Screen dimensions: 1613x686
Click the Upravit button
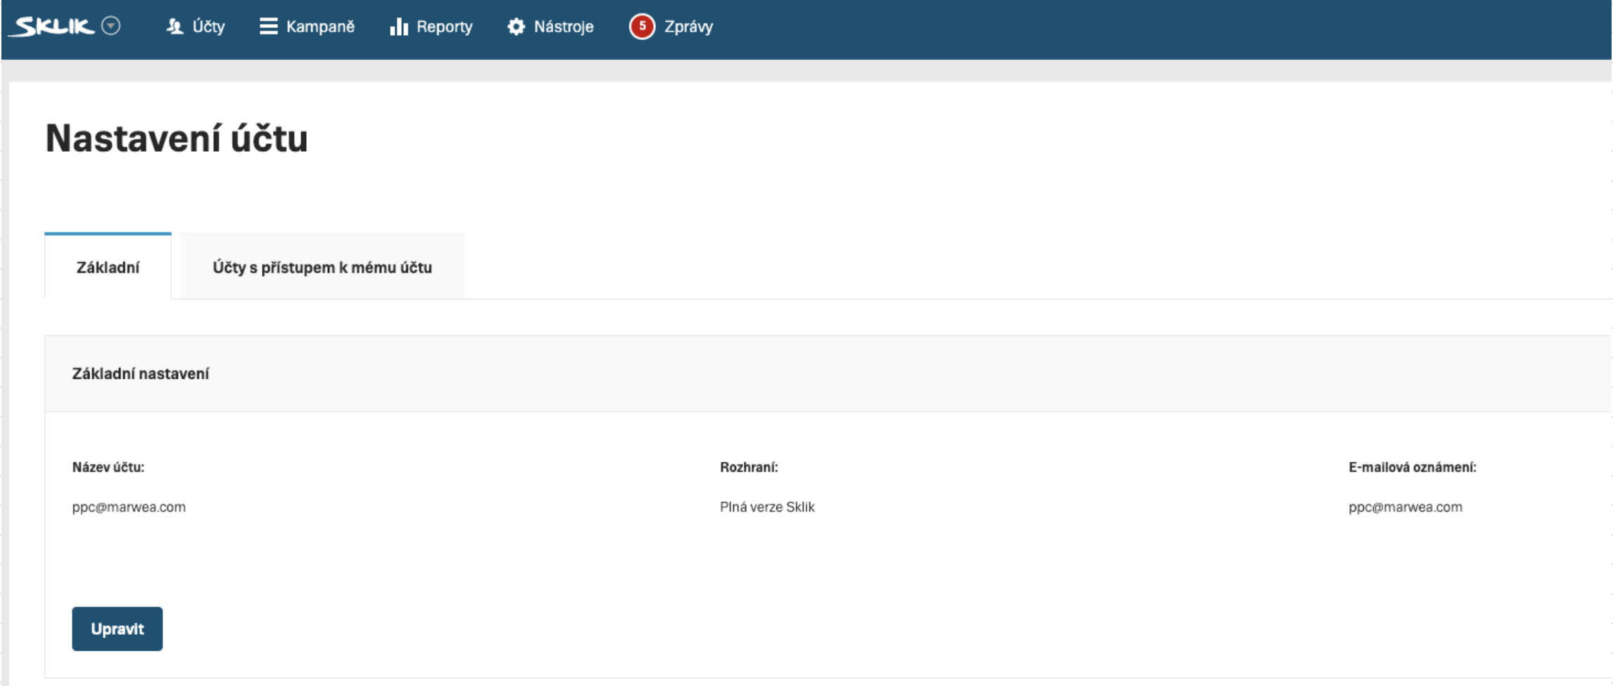tap(118, 628)
